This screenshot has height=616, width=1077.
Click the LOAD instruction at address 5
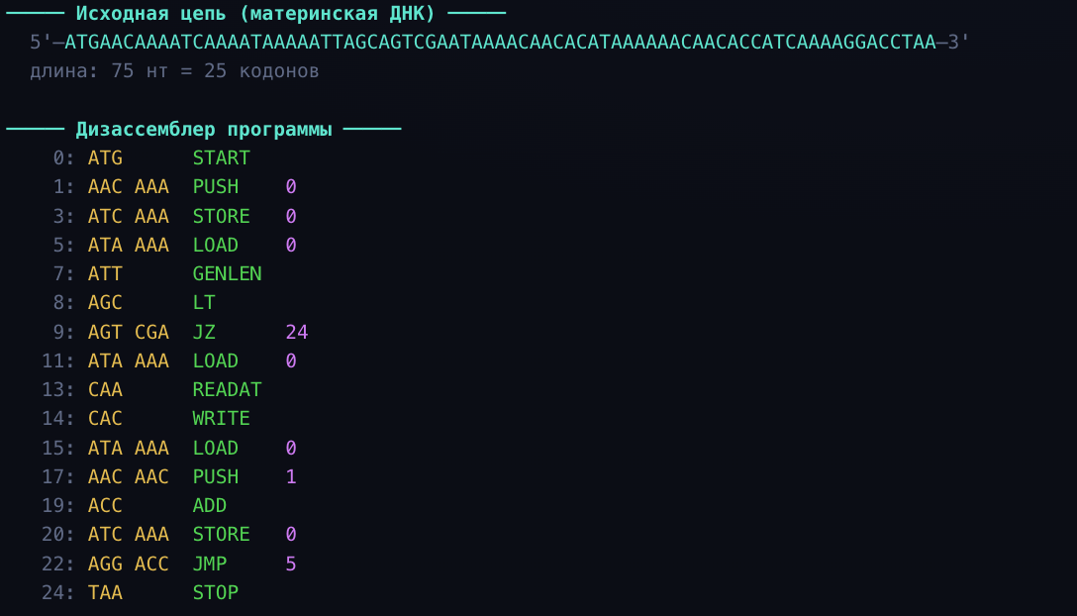coord(216,245)
